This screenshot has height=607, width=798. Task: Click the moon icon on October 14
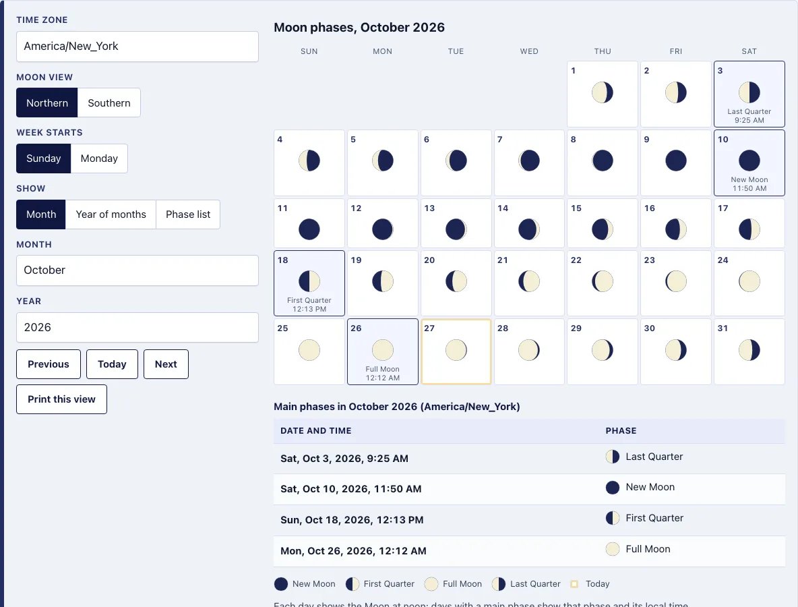click(529, 230)
